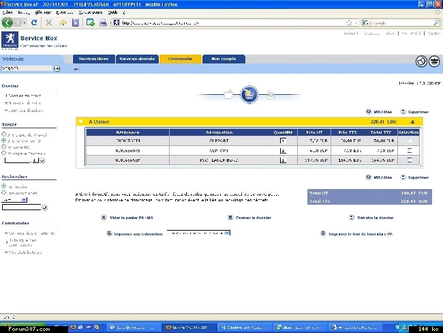Click the quantity box in SUPPORT row
Image resolution: width=443 pixels, height=333 pixels.
283,141
